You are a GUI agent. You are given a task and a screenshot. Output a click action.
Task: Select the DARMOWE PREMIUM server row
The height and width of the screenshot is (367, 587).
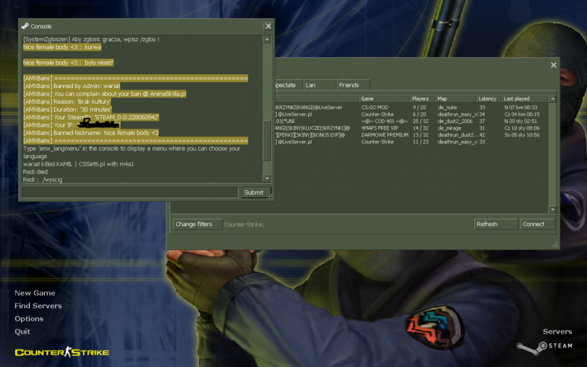(x=411, y=135)
